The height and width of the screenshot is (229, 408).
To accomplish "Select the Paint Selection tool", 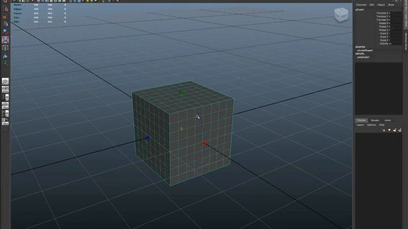I will [x=6, y=17].
